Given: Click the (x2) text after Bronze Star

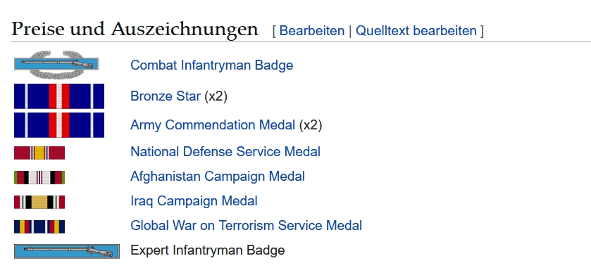Looking at the screenshot, I should pos(216,96).
